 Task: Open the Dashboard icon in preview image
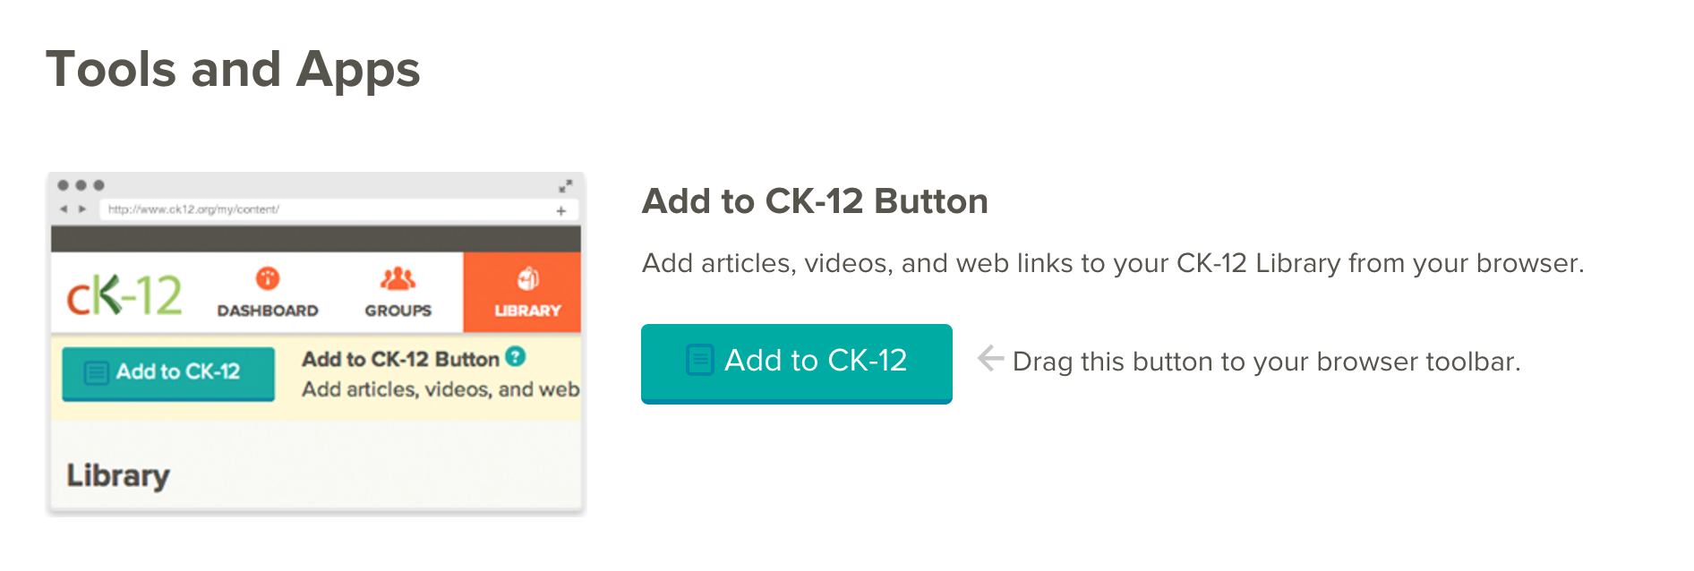click(268, 278)
